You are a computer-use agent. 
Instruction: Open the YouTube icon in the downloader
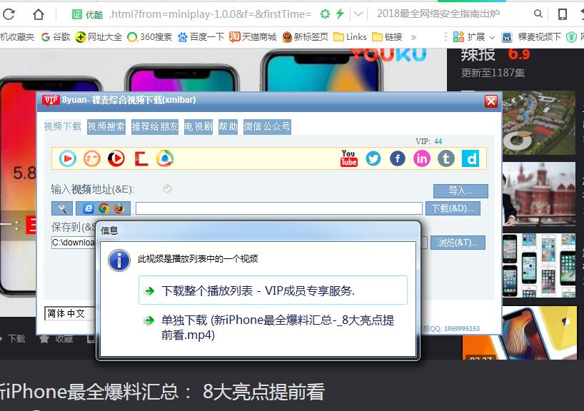[348, 158]
